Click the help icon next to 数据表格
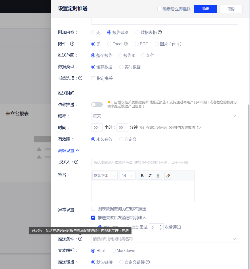250x269 pixels. coord(160,32)
